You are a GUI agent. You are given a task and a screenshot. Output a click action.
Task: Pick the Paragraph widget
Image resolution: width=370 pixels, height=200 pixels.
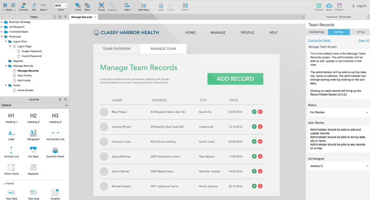[33, 135]
